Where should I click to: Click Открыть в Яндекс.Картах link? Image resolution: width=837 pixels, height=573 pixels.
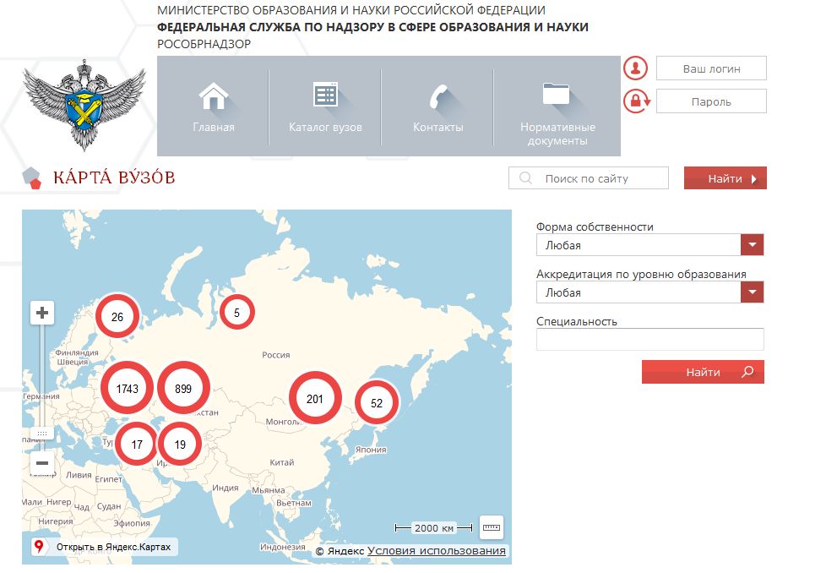tap(105, 547)
